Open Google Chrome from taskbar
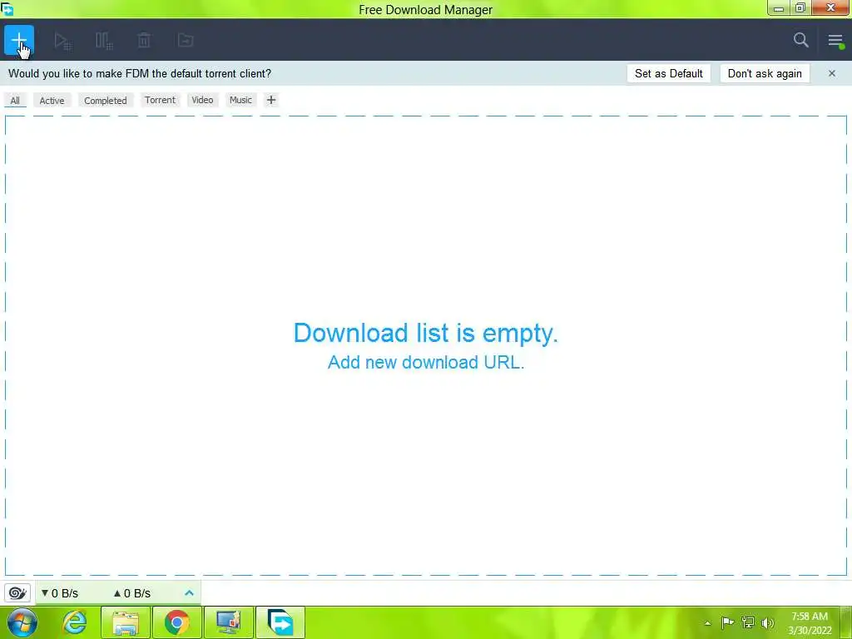 pyautogui.click(x=177, y=622)
